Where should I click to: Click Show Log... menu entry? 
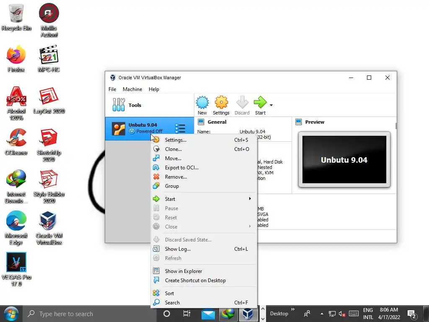tap(204, 249)
